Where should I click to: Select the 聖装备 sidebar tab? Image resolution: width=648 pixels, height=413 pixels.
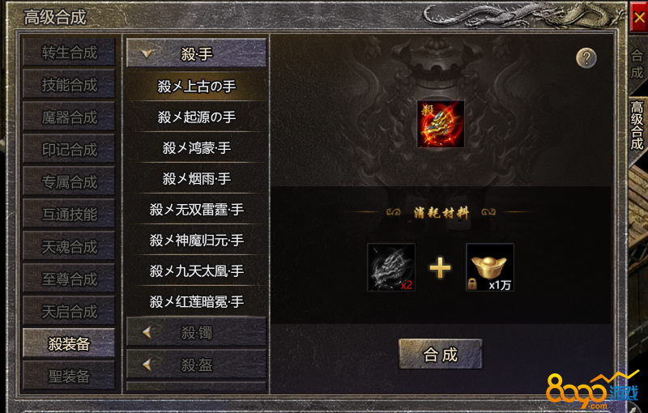coord(69,376)
